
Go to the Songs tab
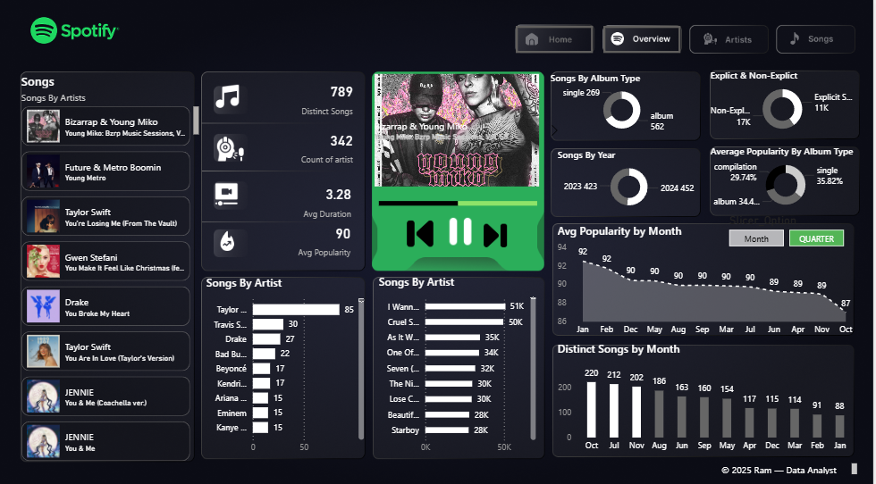pos(814,39)
